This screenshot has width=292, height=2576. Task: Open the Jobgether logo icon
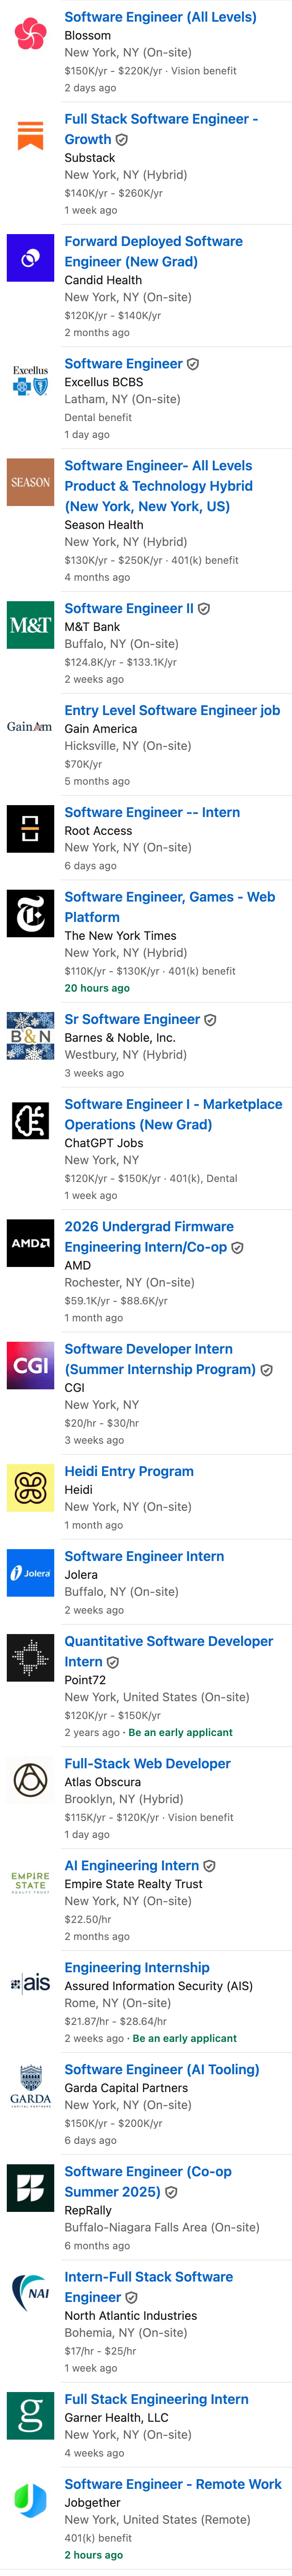(x=30, y=2500)
